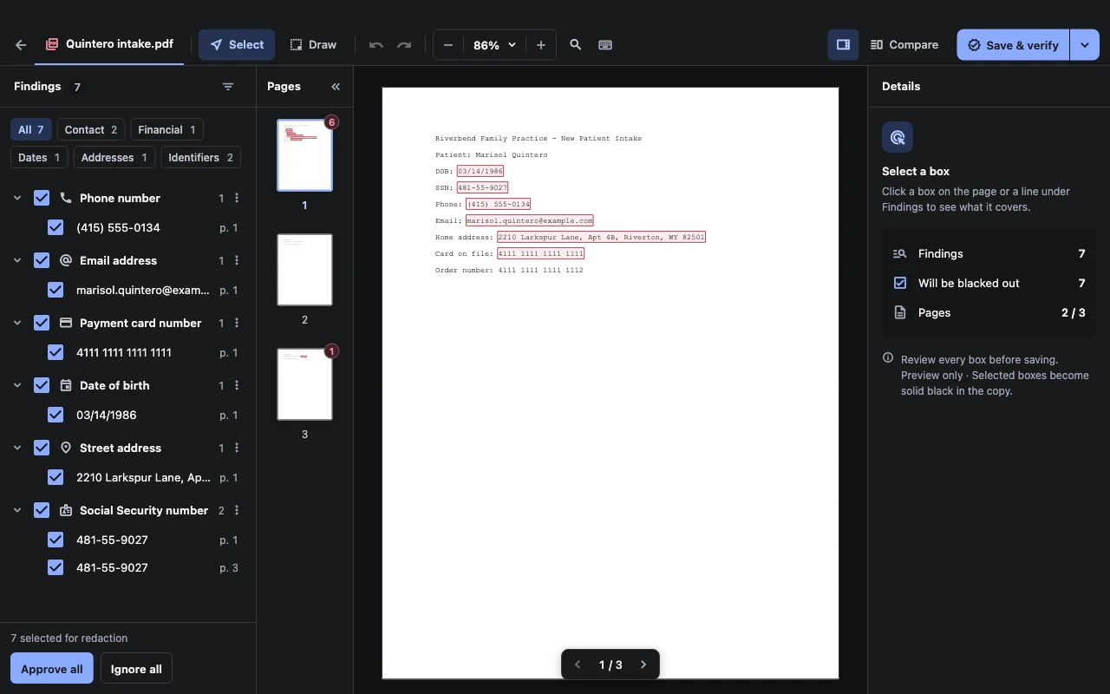
Task: Select the Financial filter tab
Action: pyautogui.click(x=166, y=129)
